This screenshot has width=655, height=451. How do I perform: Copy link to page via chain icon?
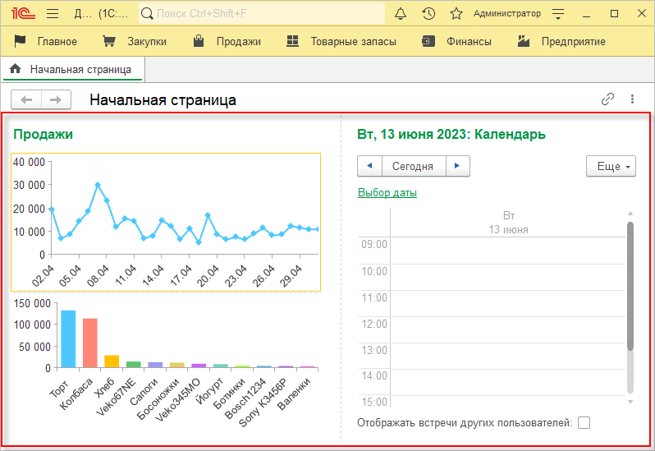coord(607,99)
